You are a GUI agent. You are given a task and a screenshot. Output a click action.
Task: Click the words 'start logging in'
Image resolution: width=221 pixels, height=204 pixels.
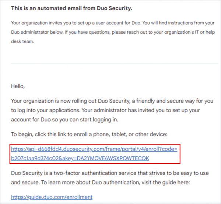point(99,120)
